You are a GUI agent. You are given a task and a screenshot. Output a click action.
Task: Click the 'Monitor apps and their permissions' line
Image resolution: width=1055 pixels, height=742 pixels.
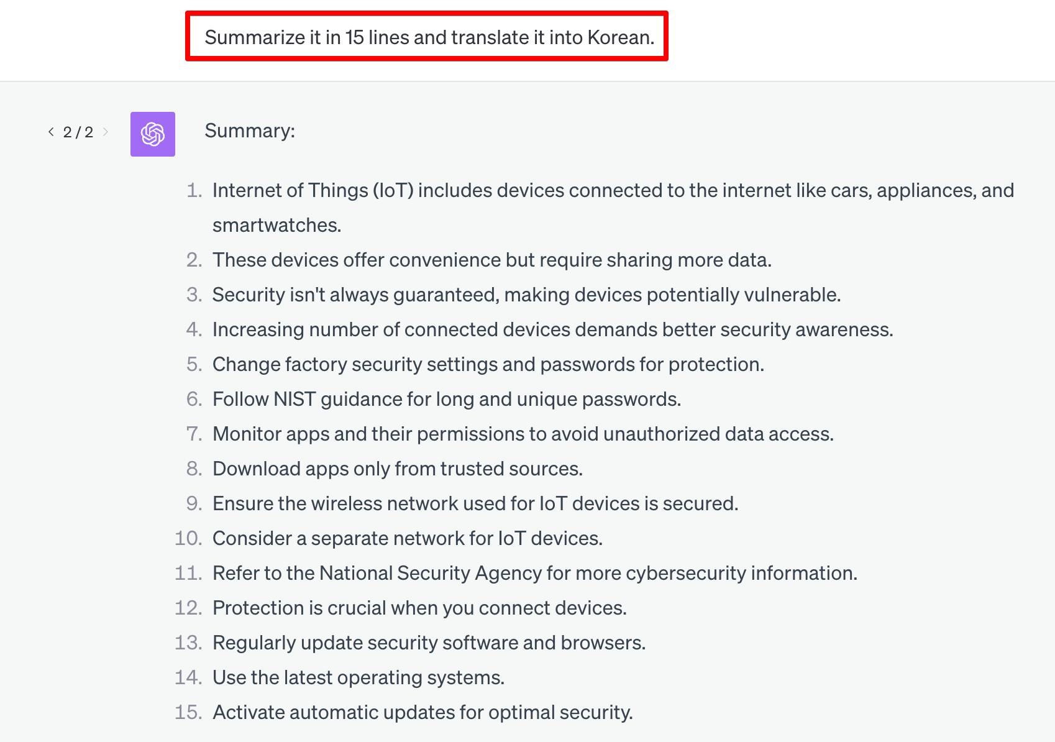coord(523,434)
